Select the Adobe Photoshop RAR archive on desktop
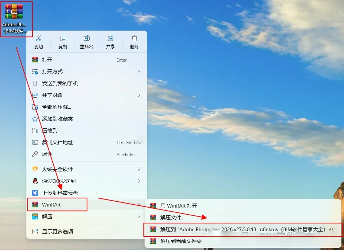 tap(14, 19)
